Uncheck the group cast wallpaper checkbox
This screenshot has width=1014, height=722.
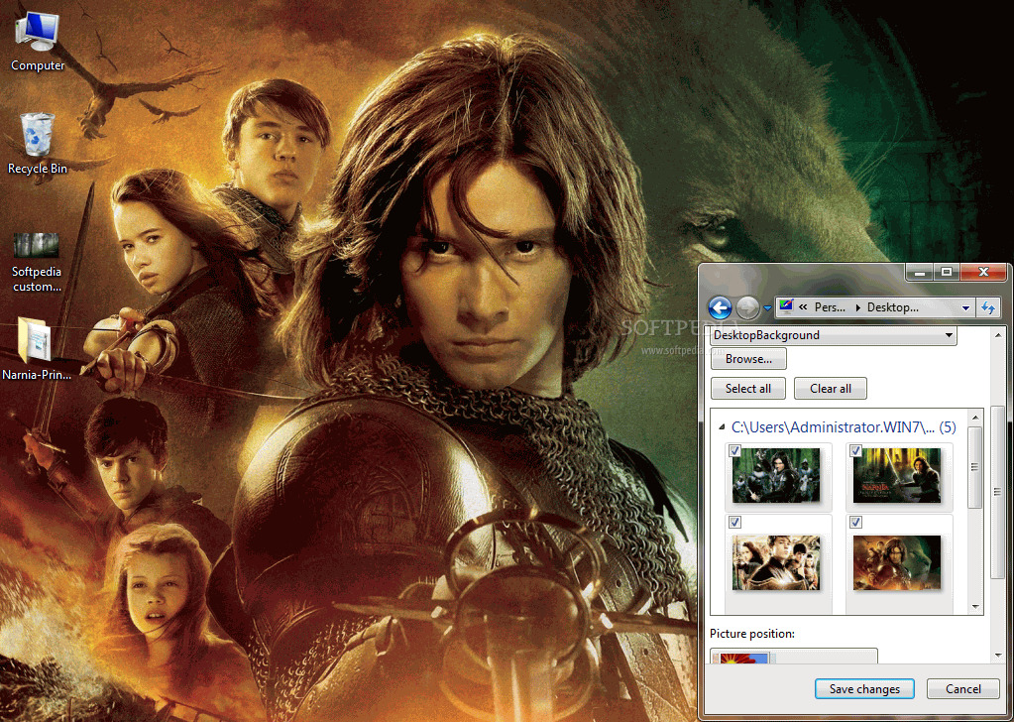[x=734, y=522]
